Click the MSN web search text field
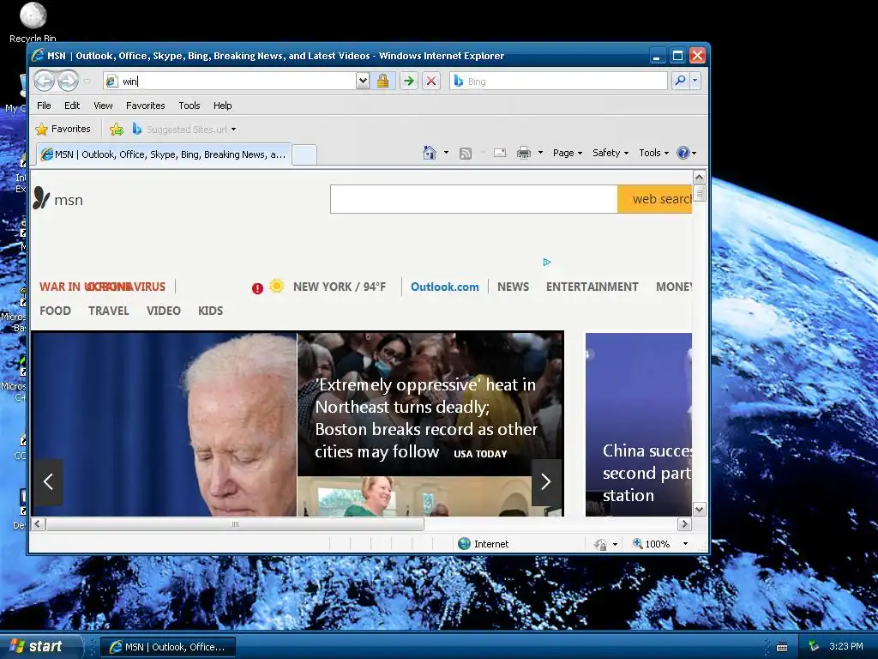The width and height of the screenshot is (878, 659). (473, 199)
